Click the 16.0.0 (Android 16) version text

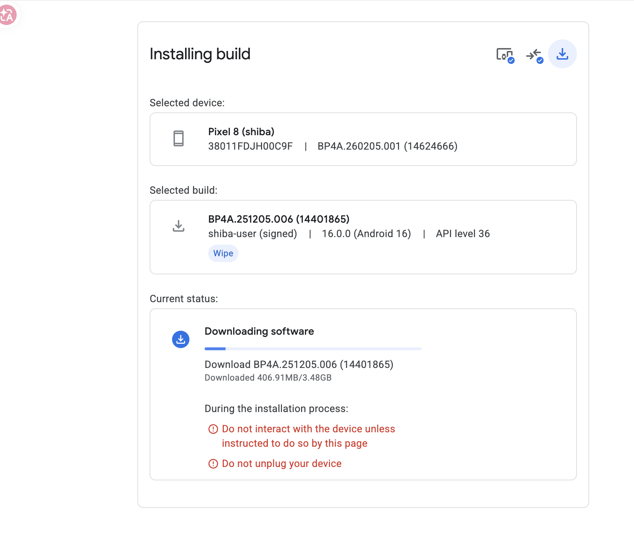click(x=366, y=234)
